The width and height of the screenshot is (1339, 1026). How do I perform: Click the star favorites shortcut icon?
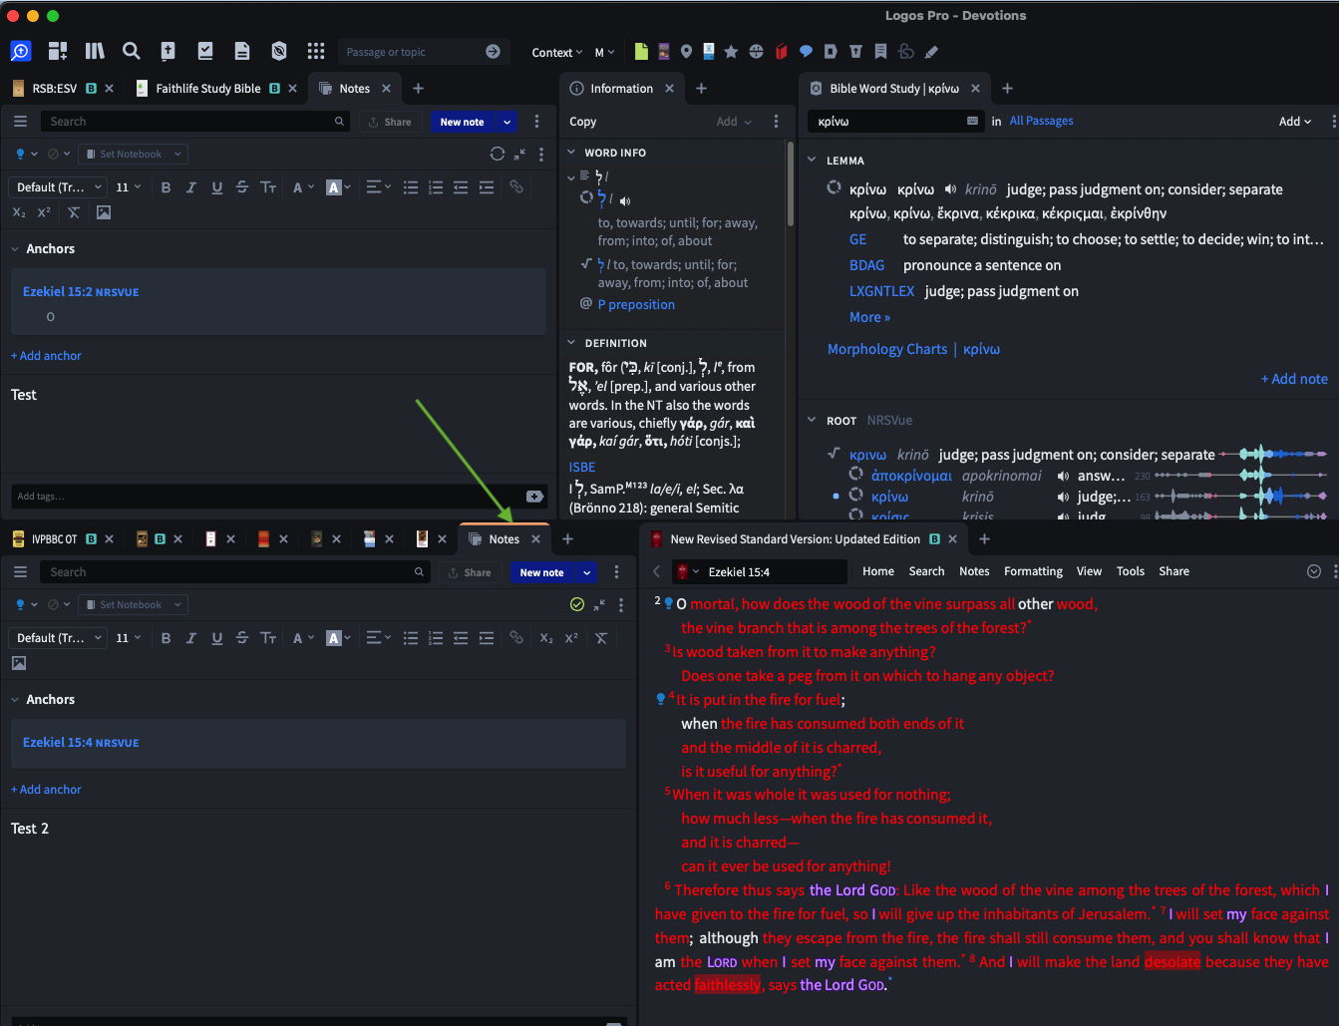[731, 52]
